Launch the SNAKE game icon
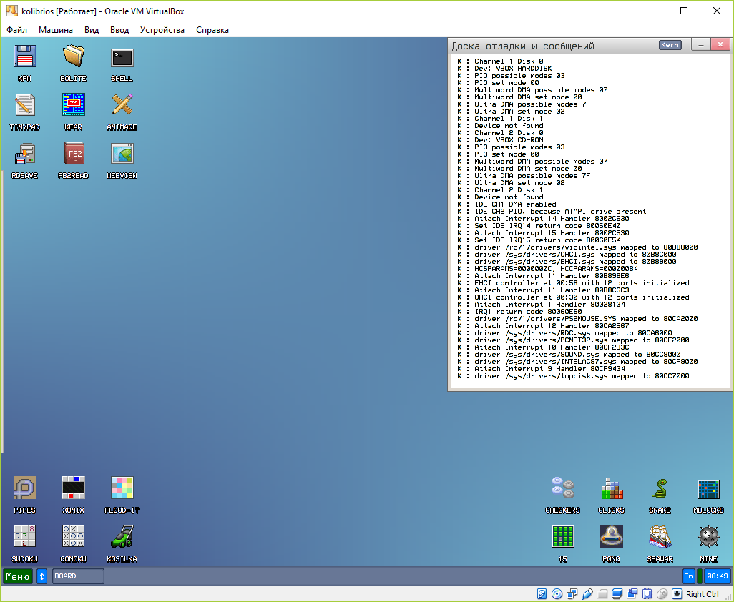734x602 pixels. (660, 490)
